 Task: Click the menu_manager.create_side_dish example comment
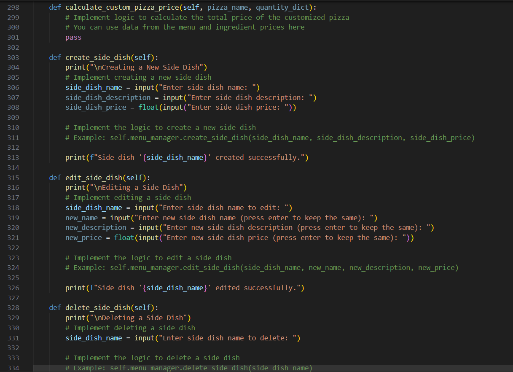[x=270, y=137]
